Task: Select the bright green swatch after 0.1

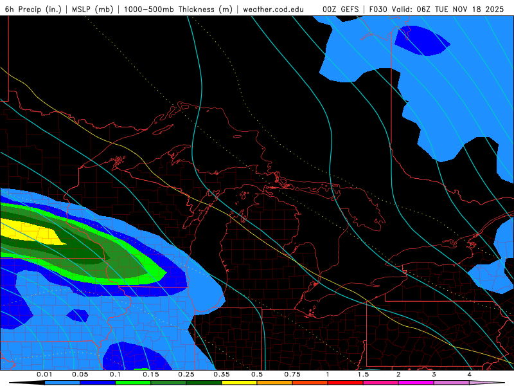Action: click(133, 383)
